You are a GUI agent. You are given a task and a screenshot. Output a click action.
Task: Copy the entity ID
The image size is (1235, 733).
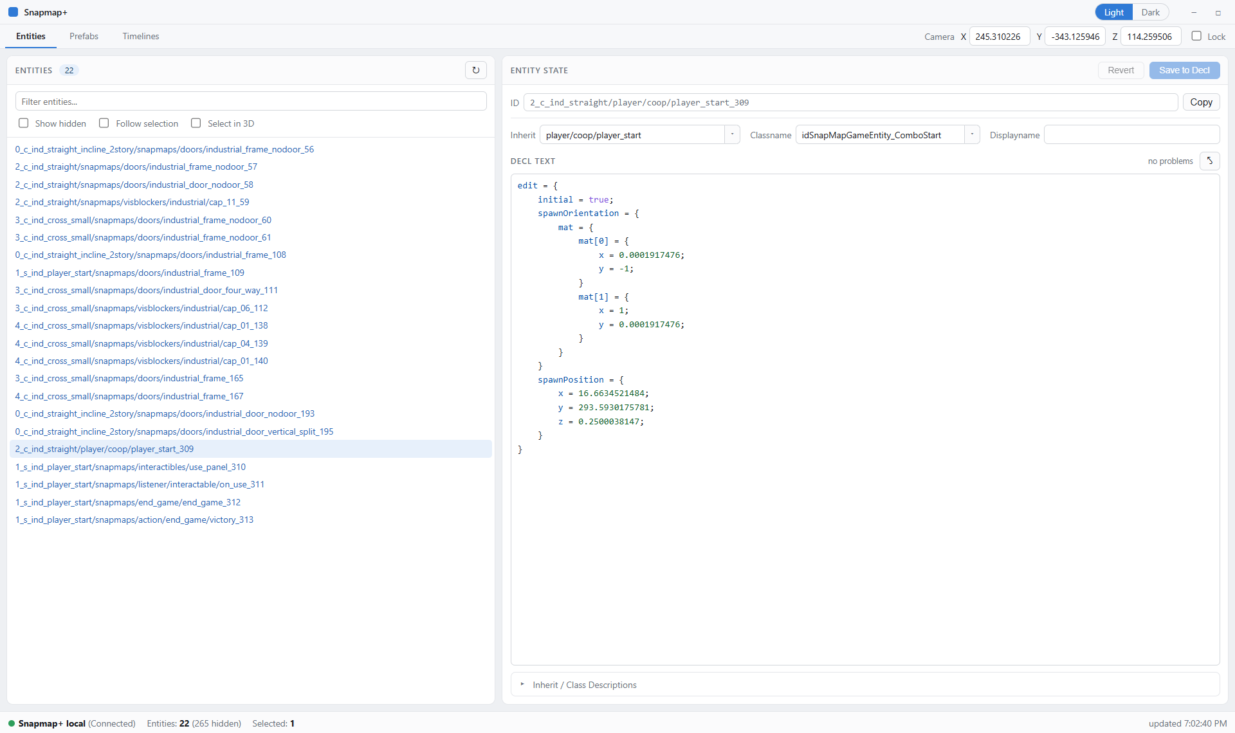[x=1201, y=102]
